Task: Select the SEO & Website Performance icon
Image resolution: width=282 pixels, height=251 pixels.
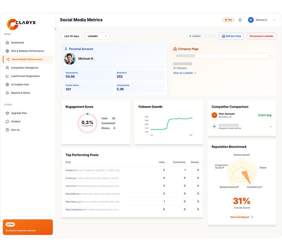Action: pyautogui.click(x=7, y=51)
